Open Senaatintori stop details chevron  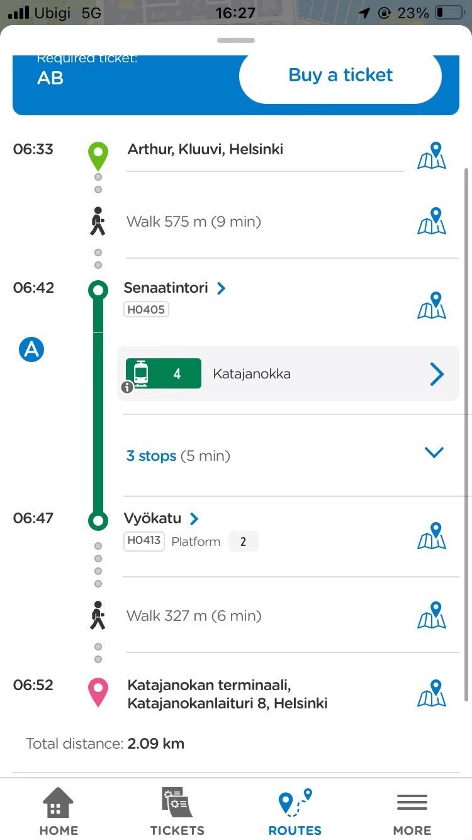click(221, 288)
